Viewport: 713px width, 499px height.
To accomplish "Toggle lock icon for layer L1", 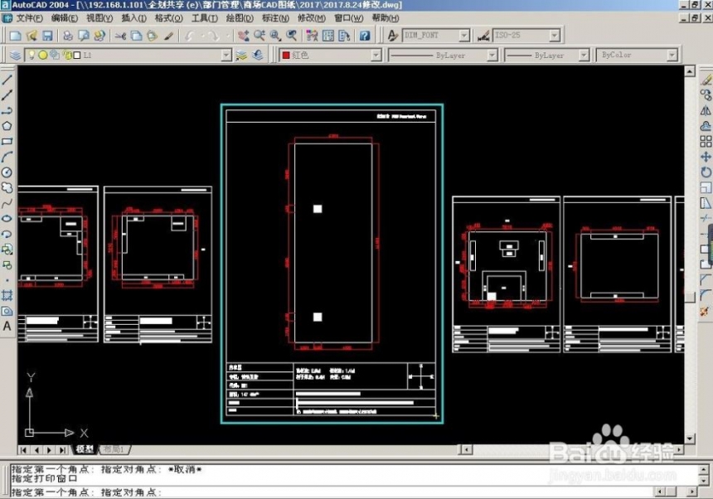I will pos(67,56).
